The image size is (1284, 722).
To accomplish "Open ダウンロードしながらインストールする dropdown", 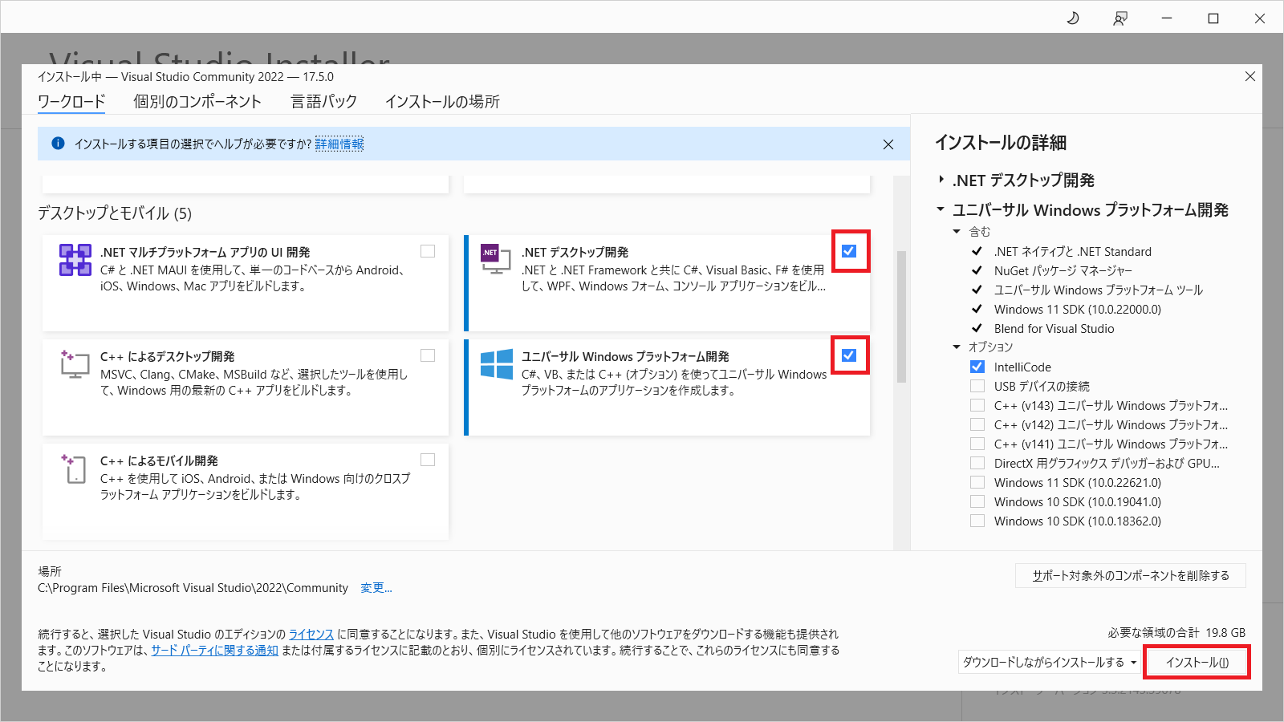I will 1050,662.
